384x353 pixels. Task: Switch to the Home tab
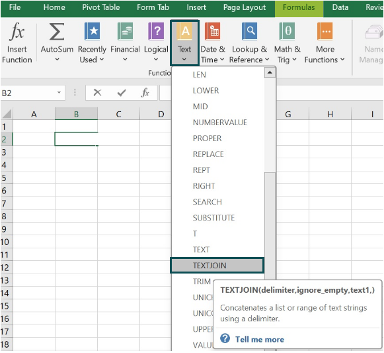54,7
